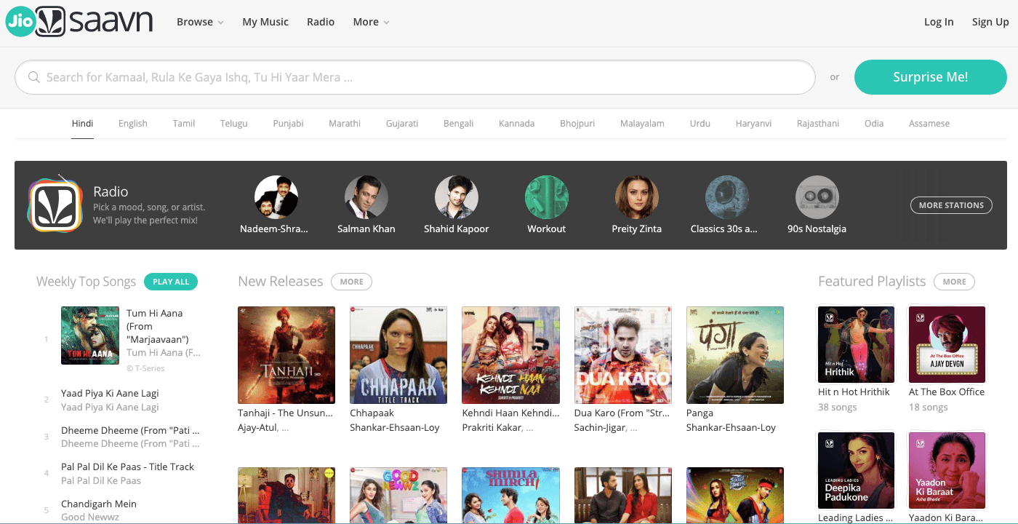Click the Yaad Piya Ki Aane Lagi song title
The width and height of the screenshot is (1018, 524).
110,392
